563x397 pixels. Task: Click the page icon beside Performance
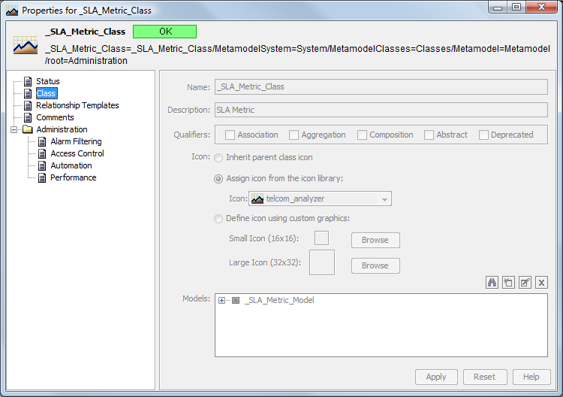(x=42, y=177)
